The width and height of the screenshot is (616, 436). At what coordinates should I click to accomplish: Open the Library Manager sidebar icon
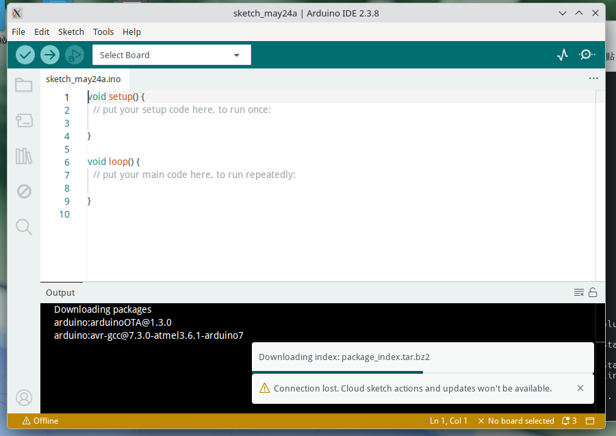click(x=24, y=156)
